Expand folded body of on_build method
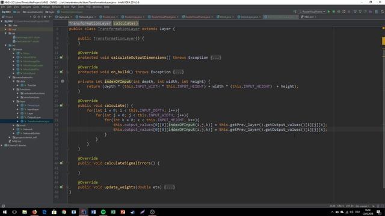The height and width of the screenshot is (216, 385). (178, 72)
